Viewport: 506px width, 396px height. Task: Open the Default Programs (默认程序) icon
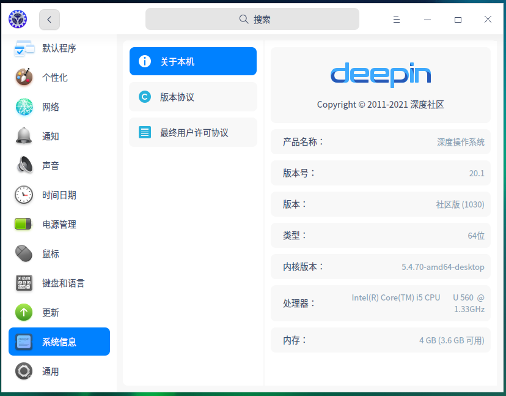(x=24, y=48)
